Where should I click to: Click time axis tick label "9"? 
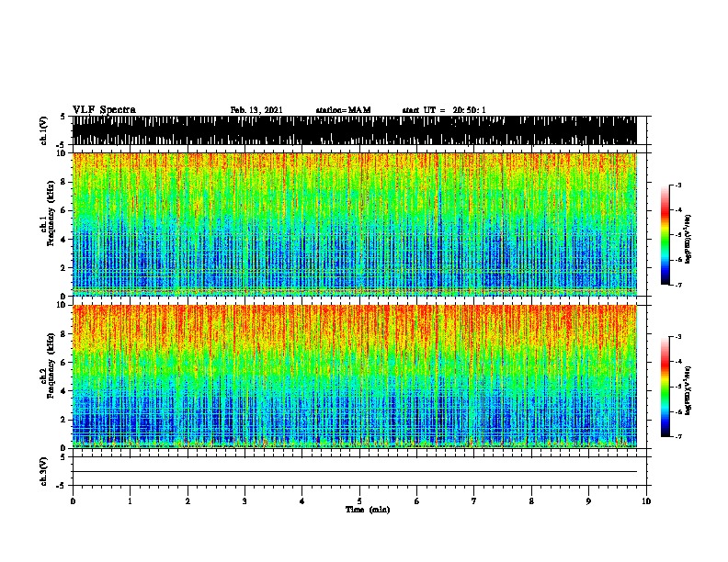[588, 501]
